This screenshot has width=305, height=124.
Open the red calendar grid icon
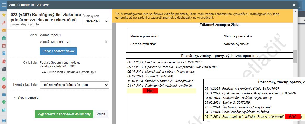(4, 46)
